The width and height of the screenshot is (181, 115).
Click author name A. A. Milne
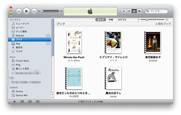click(74, 61)
